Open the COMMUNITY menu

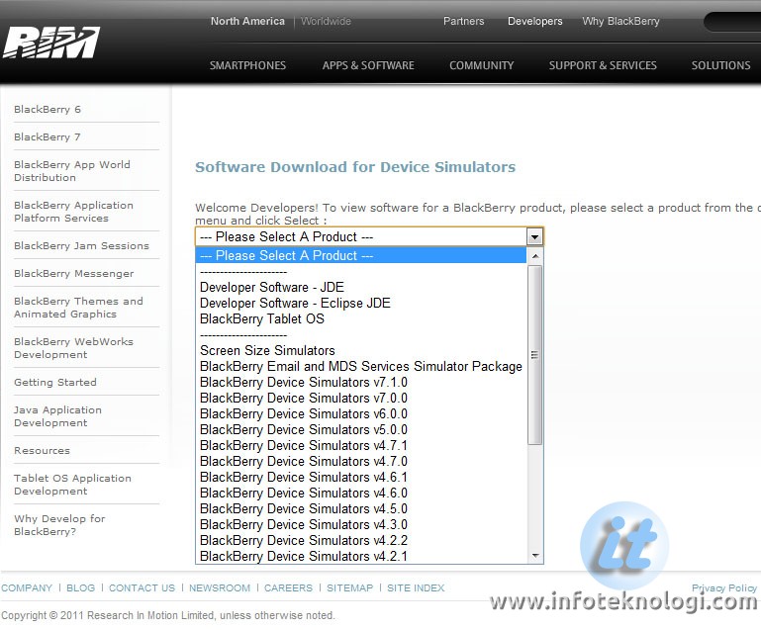(482, 65)
